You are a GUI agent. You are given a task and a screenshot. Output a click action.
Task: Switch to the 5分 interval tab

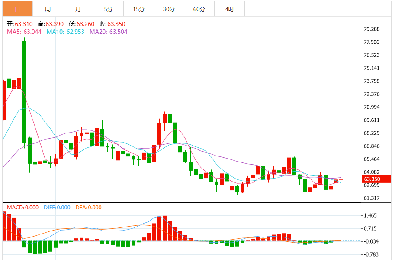click(x=108, y=9)
